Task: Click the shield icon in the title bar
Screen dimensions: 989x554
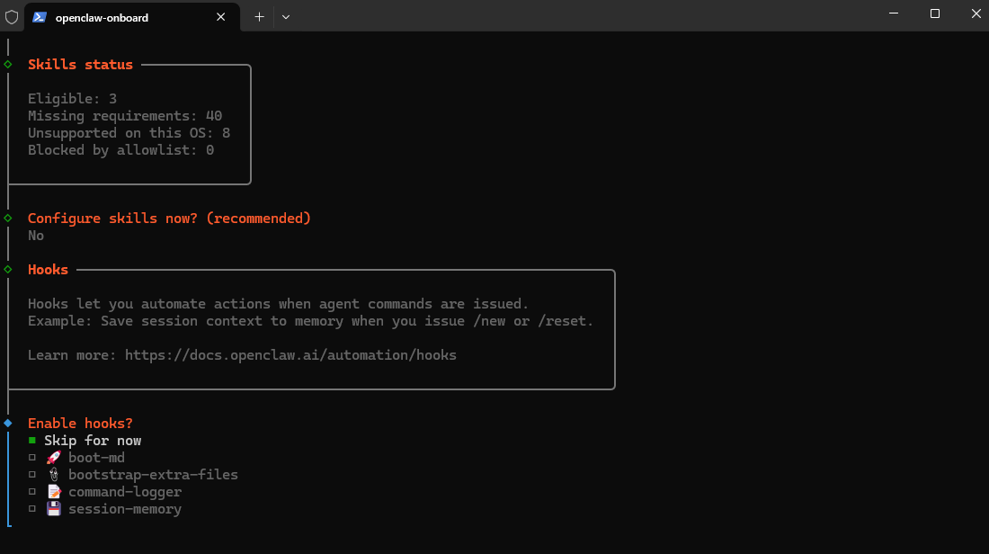Action: [x=12, y=17]
